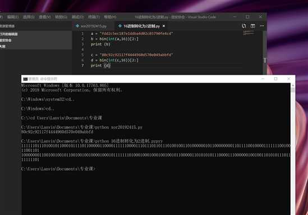Expand the workspace folder section below 打开的编辑器

(36, 40)
